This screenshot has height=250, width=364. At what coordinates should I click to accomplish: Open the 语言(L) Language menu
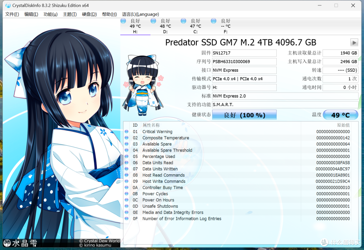pos(141,14)
